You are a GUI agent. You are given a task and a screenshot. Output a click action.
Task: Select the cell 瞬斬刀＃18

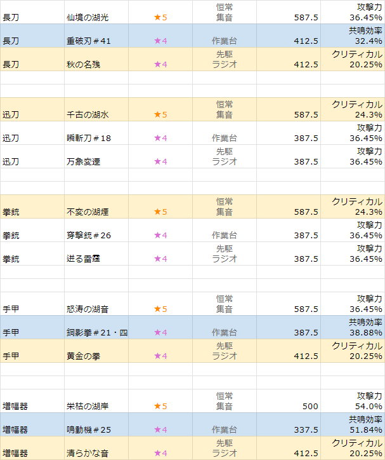(x=96, y=133)
